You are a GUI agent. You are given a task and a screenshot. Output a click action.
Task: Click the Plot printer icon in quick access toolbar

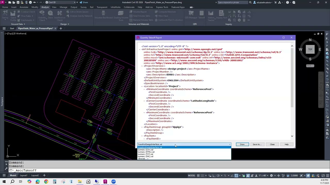pyautogui.click(x=30, y=2)
